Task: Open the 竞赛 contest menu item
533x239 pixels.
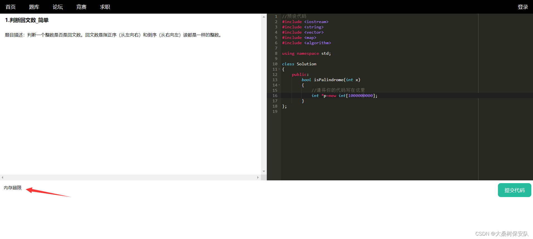Action: pos(81,7)
